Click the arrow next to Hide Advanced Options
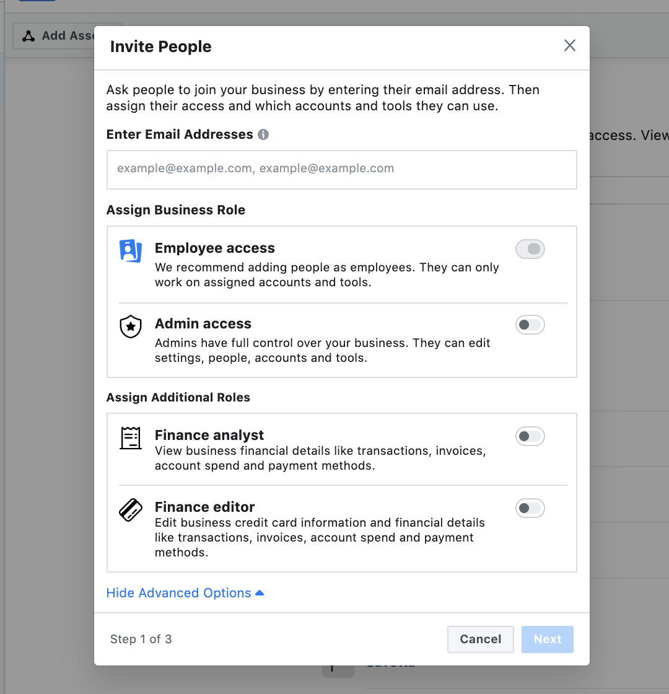This screenshot has height=694, width=669. (260, 593)
